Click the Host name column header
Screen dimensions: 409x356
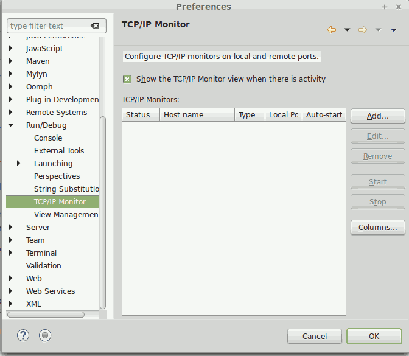(x=197, y=115)
